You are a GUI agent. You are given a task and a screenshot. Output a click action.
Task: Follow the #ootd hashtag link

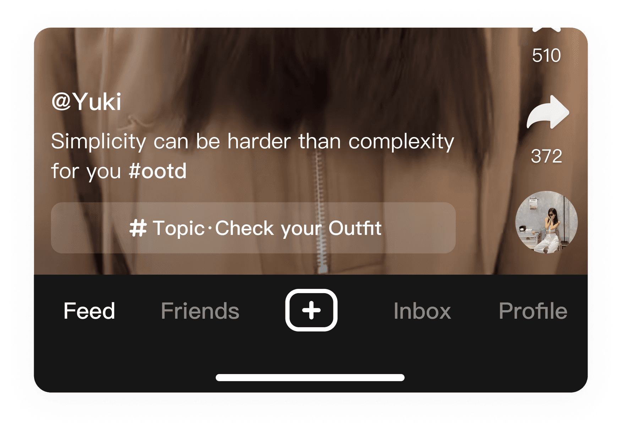click(158, 171)
